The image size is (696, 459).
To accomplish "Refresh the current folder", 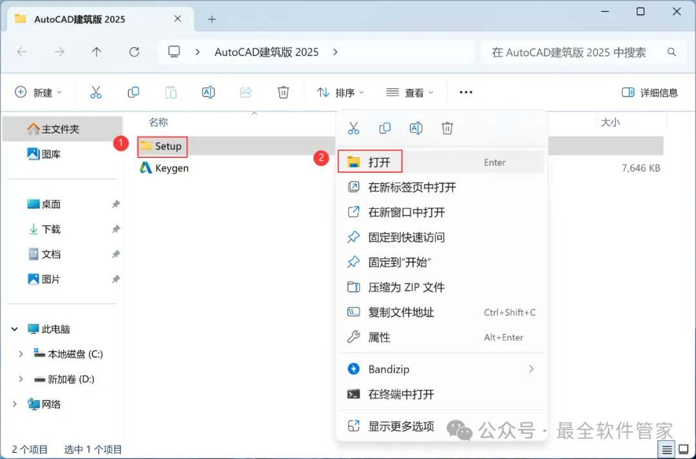I will pos(134,52).
